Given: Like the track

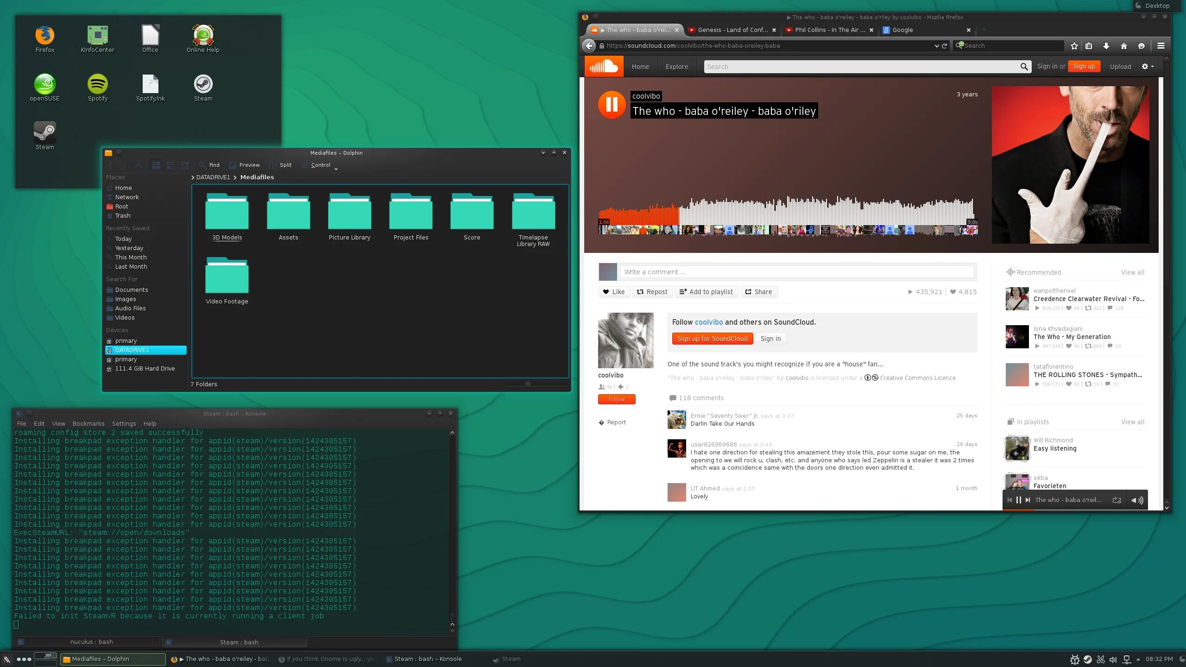Looking at the screenshot, I should pyautogui.click(x=614, y=292).
